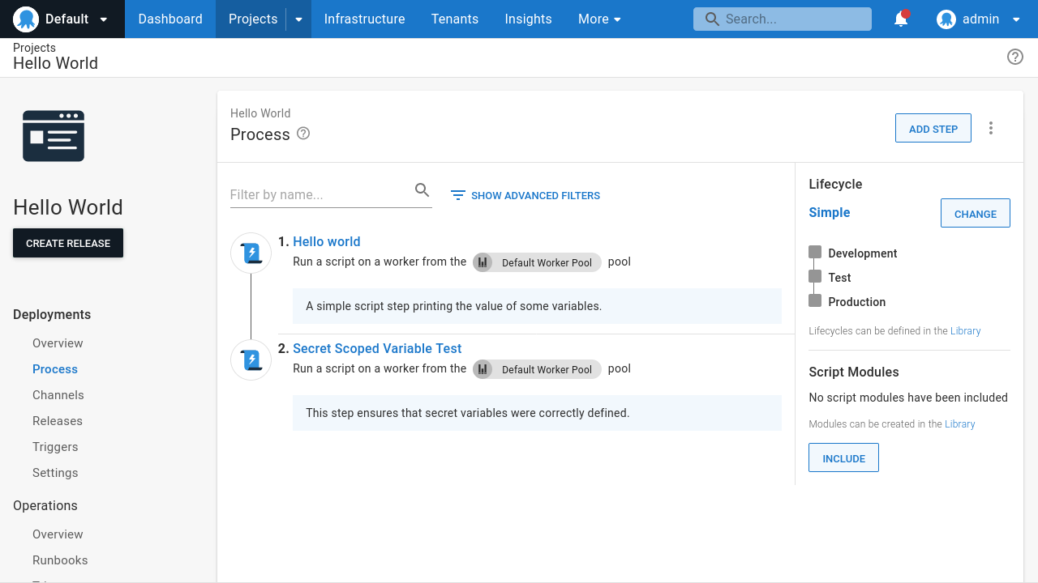The image size is (1038, 583).
Task: Open the admin avatar icon
Action: tap(946, 19)
